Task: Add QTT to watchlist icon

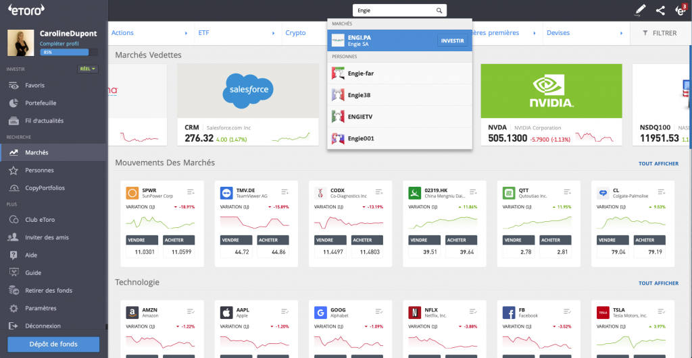Action: tap(568, 192)
